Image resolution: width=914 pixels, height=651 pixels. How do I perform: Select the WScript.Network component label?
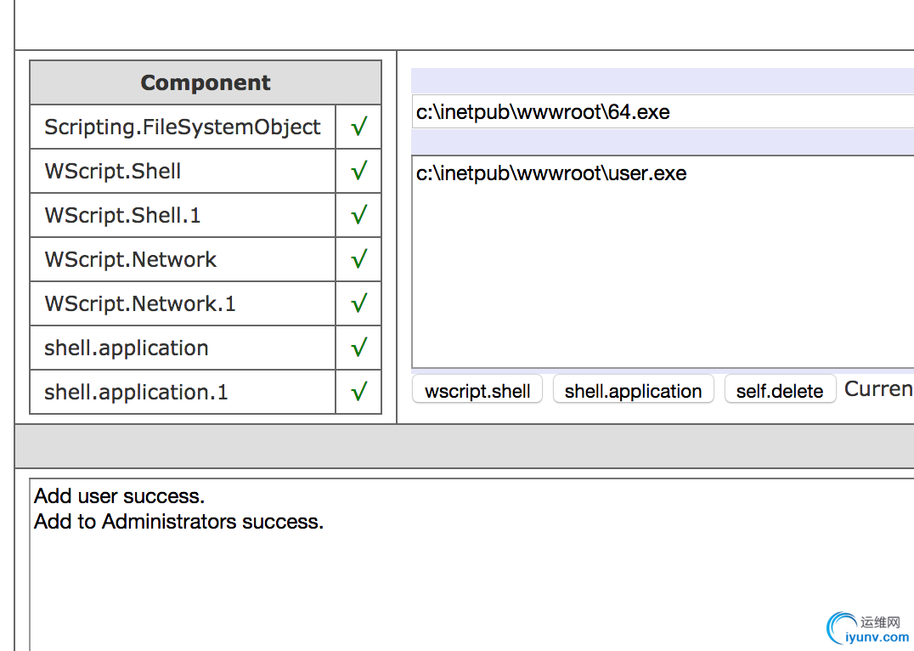[x=131, y=259]
